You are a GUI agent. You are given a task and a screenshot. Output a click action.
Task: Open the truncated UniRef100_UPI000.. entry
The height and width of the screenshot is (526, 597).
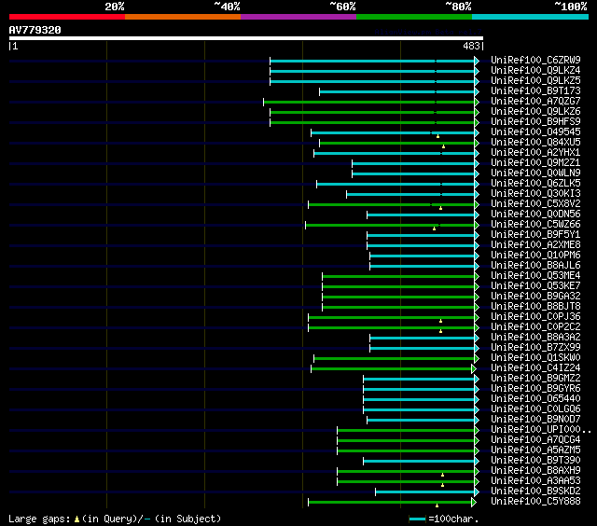[x=541, y=430]
